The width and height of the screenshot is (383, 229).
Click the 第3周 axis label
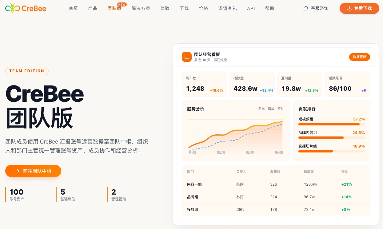250,152
